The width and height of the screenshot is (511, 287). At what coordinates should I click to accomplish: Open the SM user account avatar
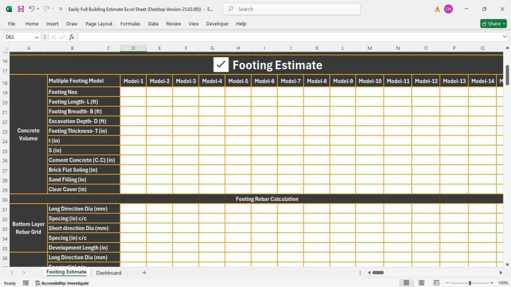pos(449,9)
